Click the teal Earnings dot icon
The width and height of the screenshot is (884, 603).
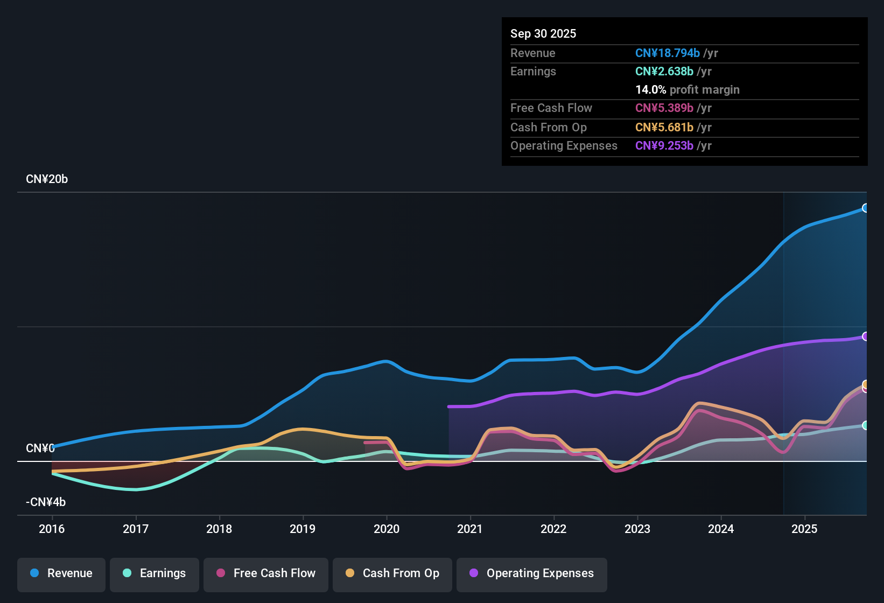point(127,573)
